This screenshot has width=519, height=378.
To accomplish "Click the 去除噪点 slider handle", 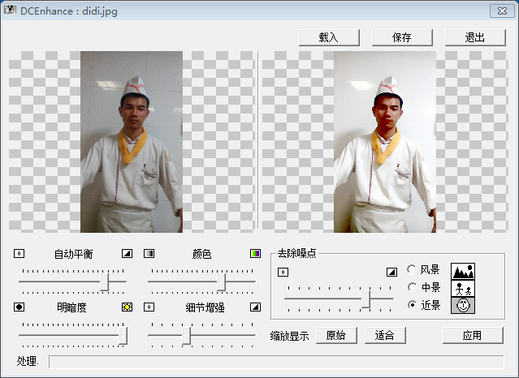I will tap(365, 299).
